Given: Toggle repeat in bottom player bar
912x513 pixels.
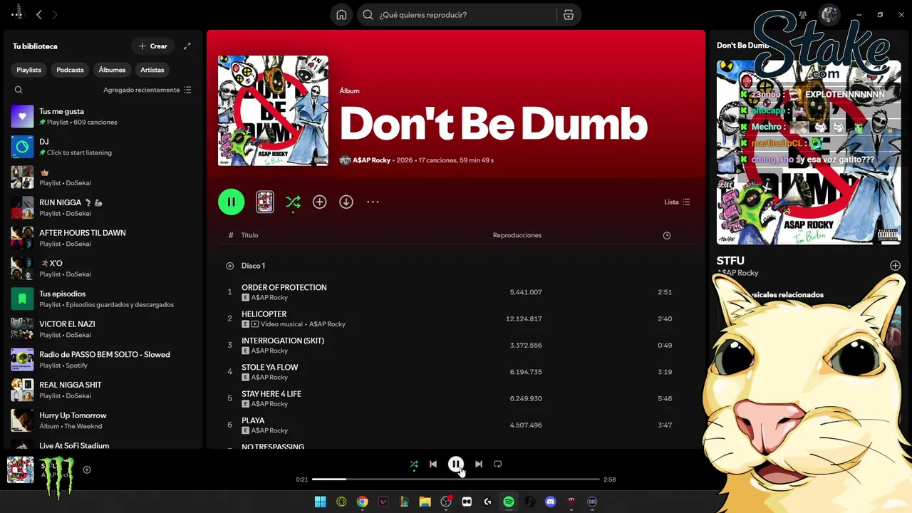Looking at the screenshot, I should pyautogui.click(x=498, y=464).
